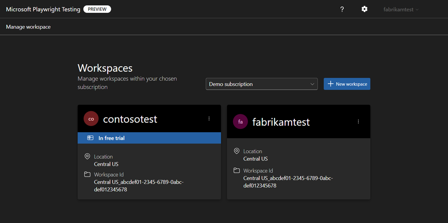
Task: Click contosotest location pin icon
Action: pos(87,157)
